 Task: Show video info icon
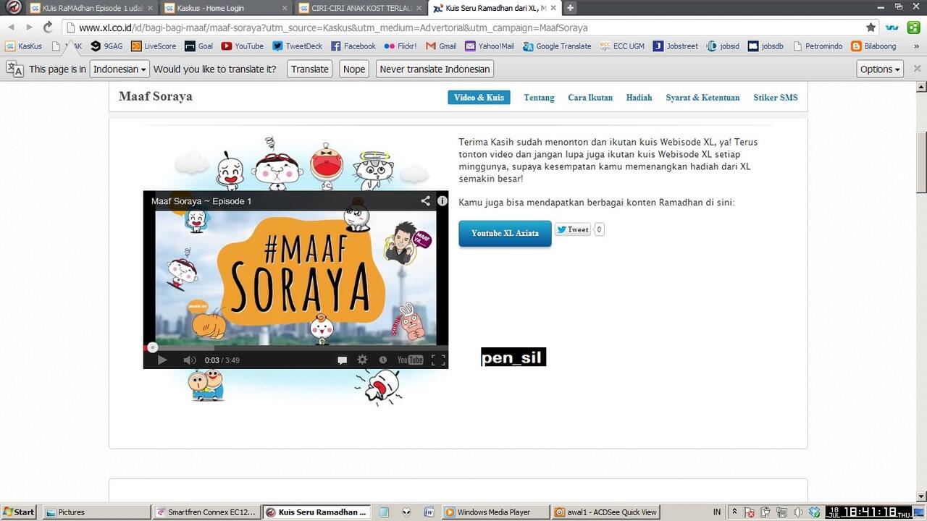[442, 201]
